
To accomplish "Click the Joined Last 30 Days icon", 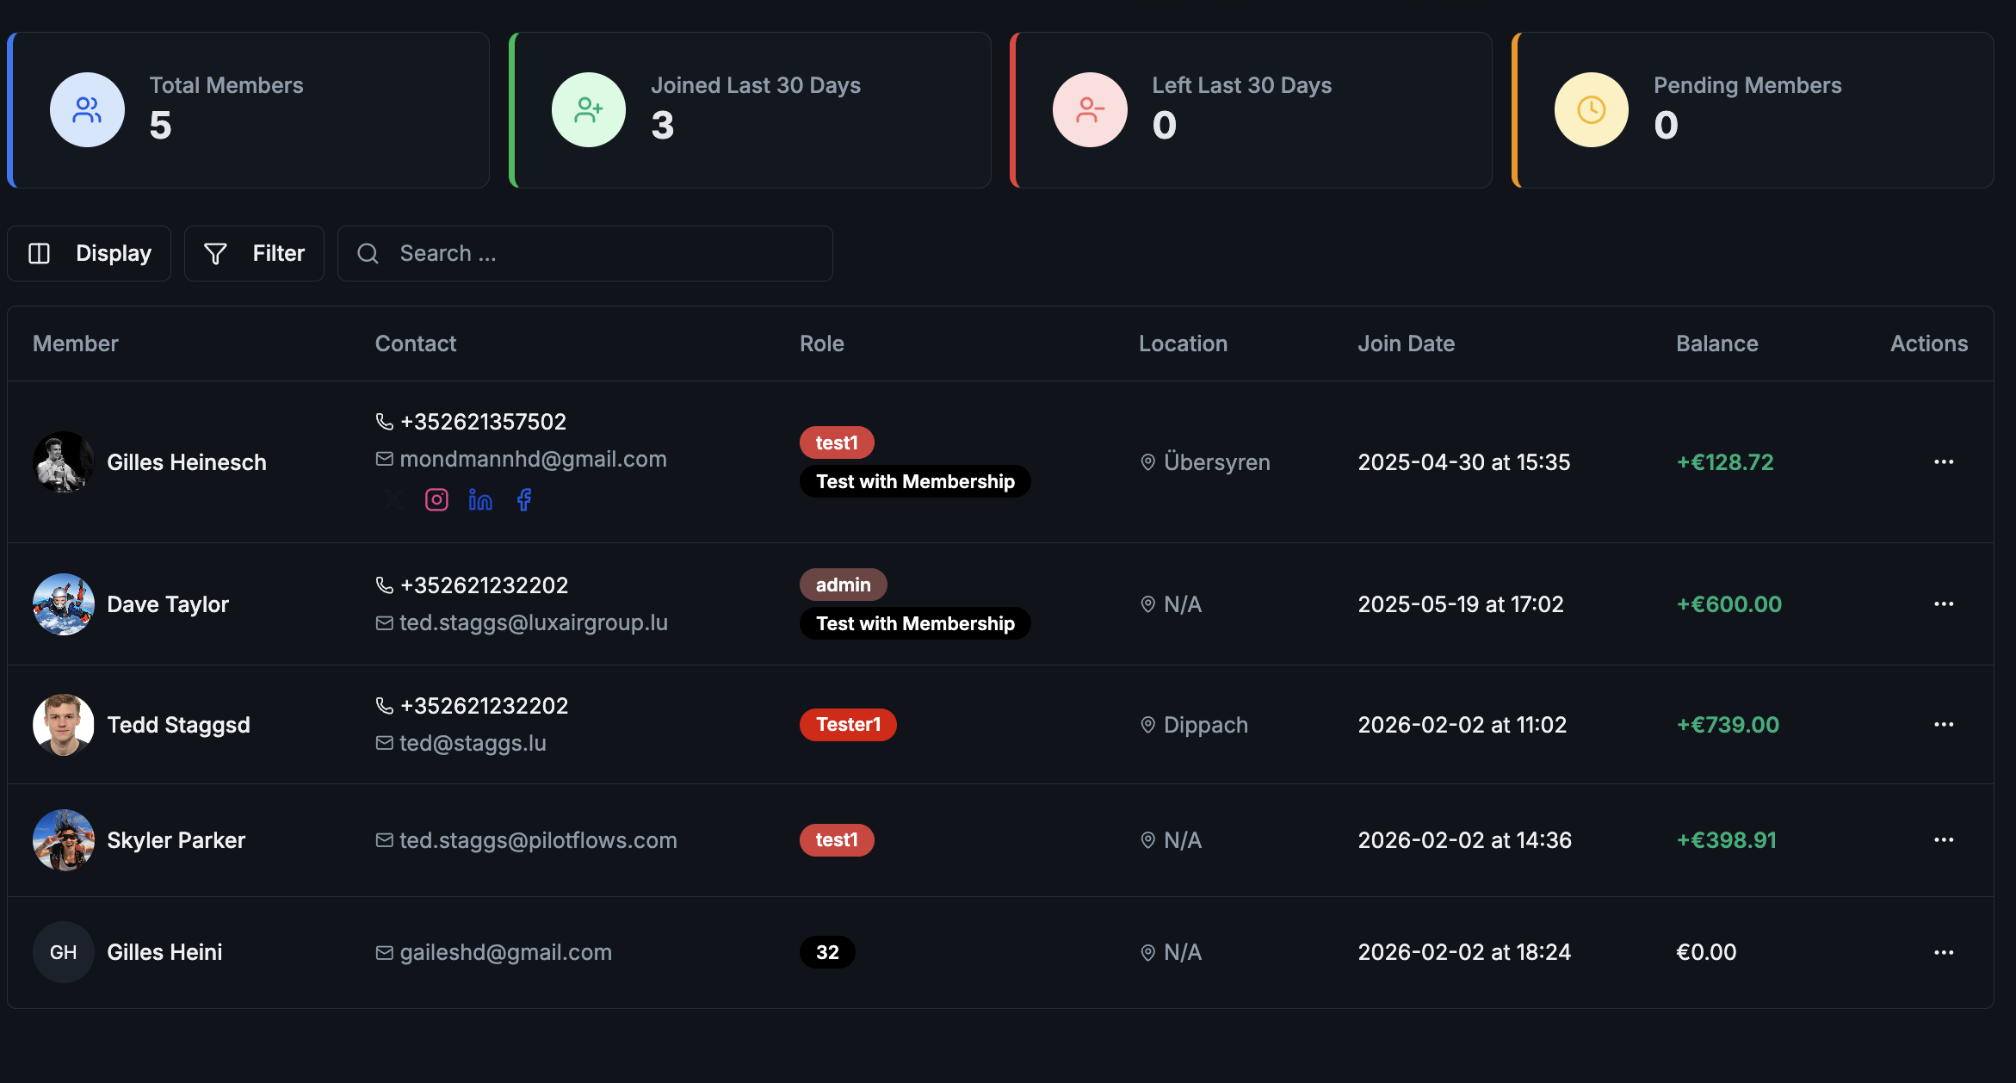I will [x=589, y=109].
